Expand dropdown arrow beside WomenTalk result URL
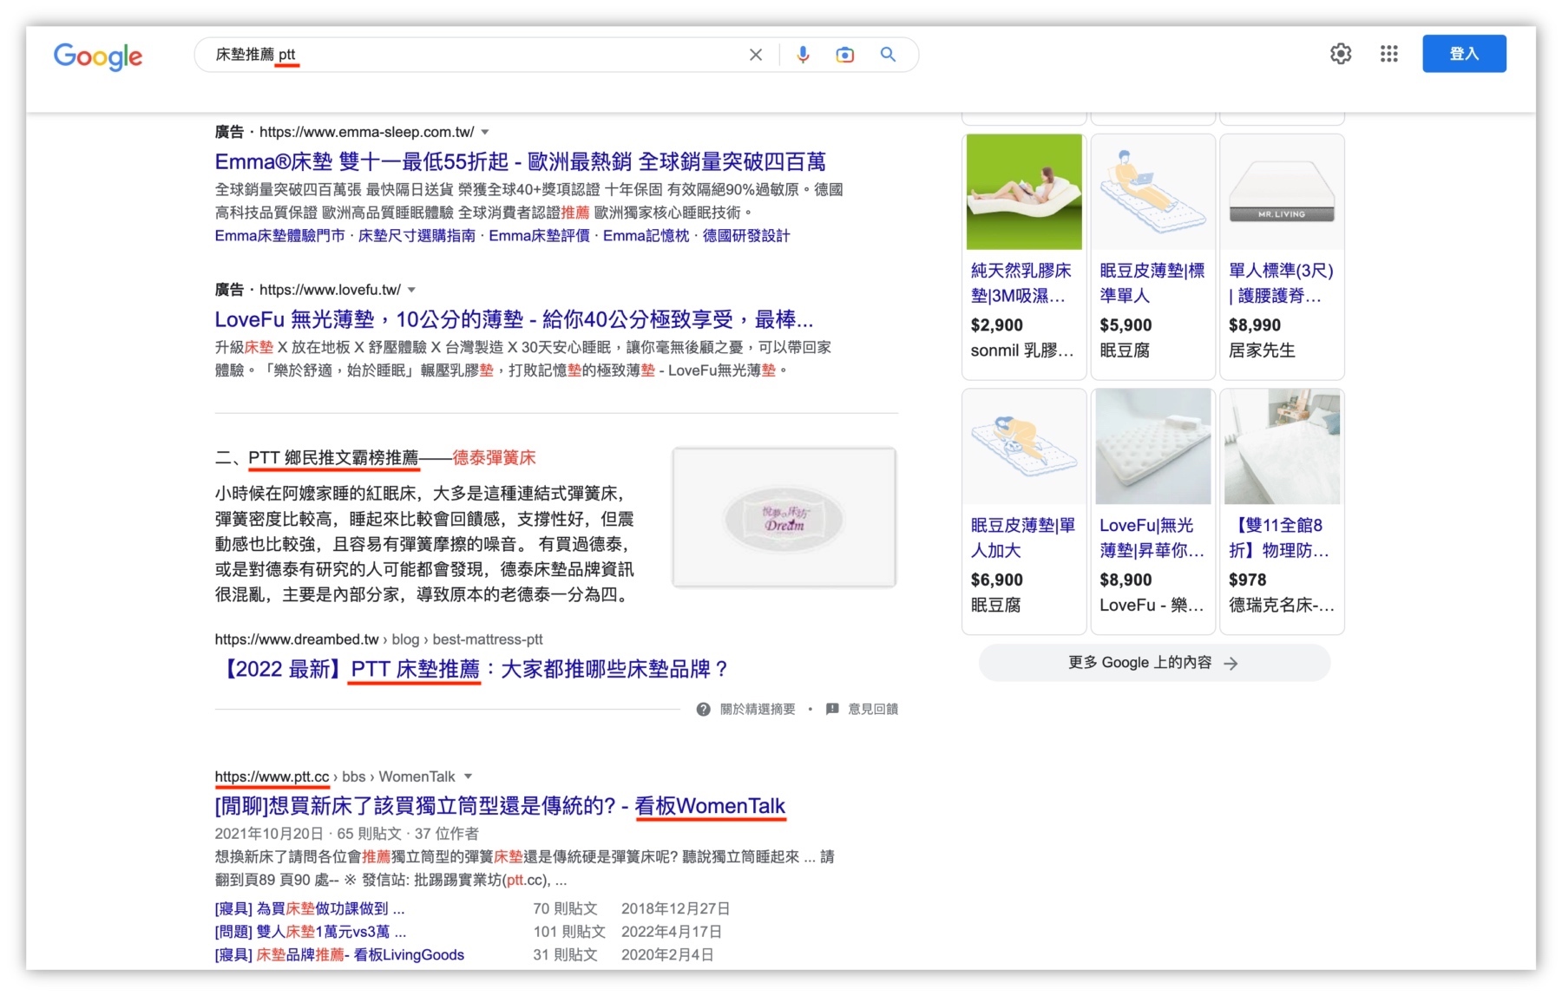Image resolution: width=1562 pixels, height=996 pixels. pos(469,776)
